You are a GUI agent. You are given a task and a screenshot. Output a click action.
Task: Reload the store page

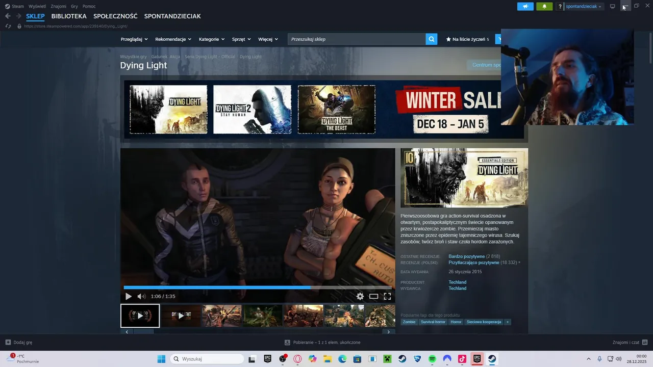pos(8,26)
